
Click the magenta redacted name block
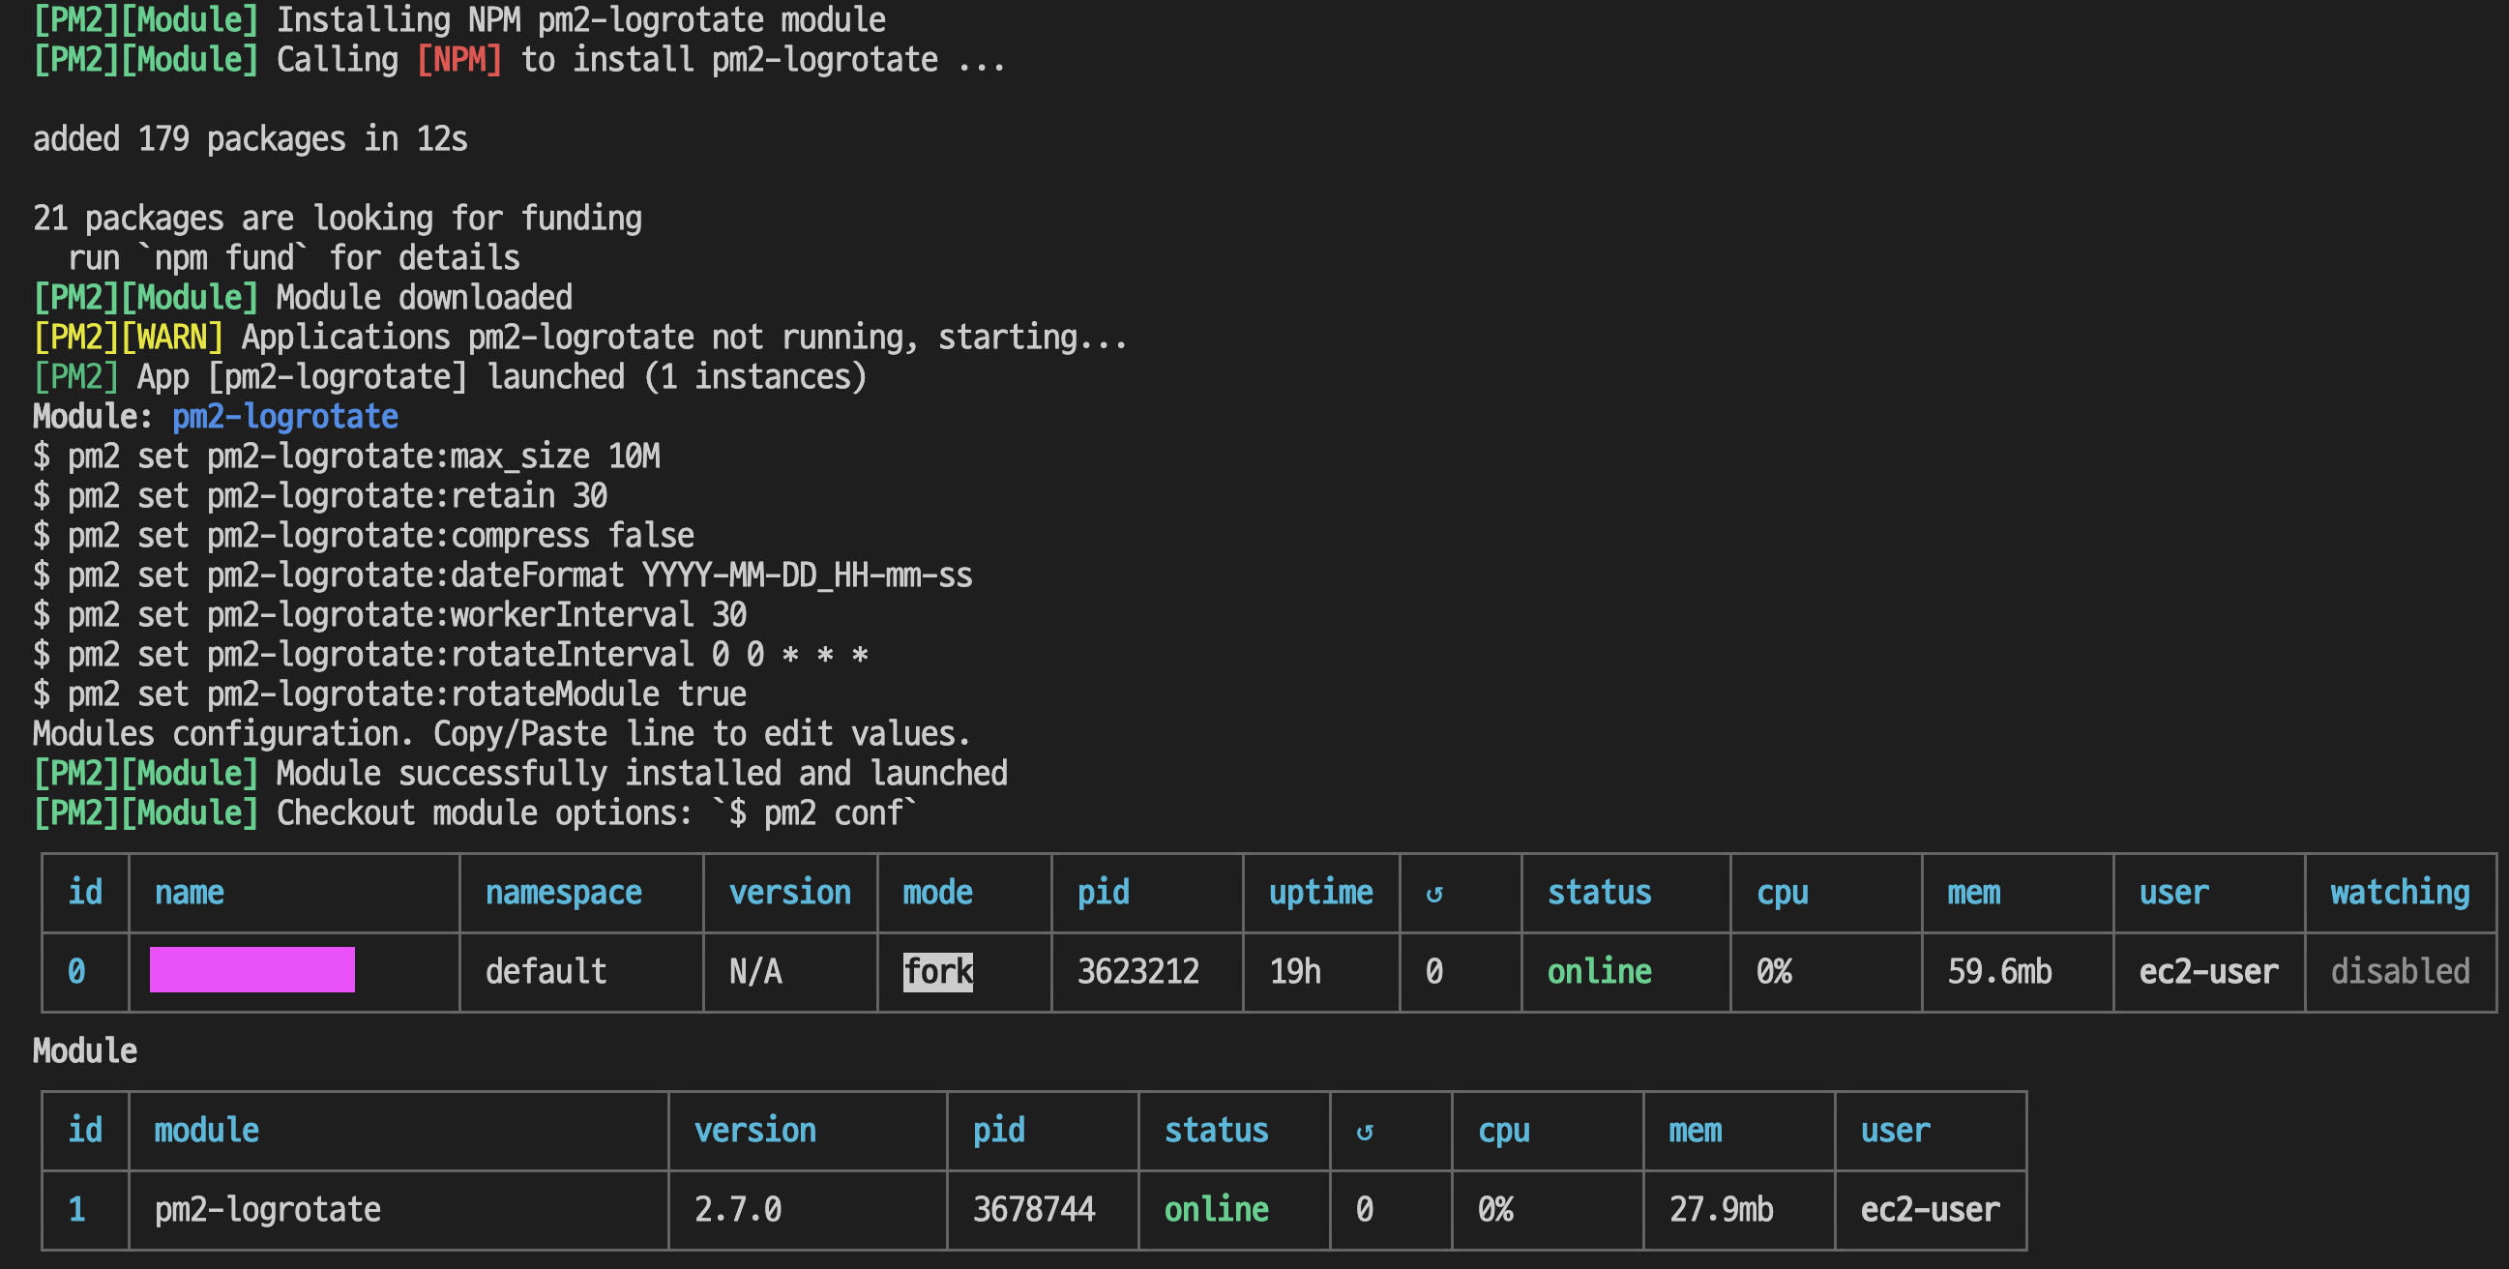click(x=252, y=970)
